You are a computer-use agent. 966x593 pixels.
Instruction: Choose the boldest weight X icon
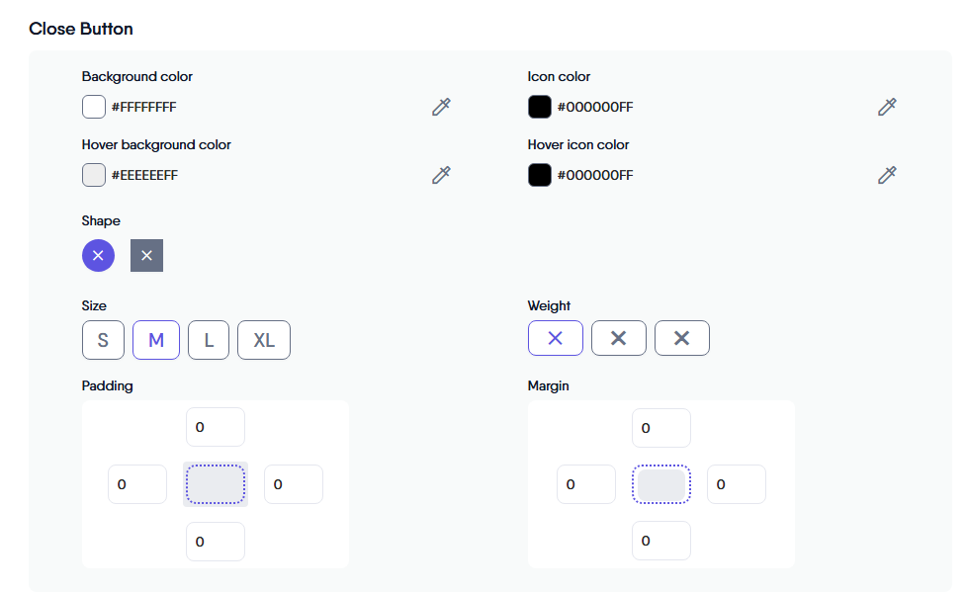681,338
